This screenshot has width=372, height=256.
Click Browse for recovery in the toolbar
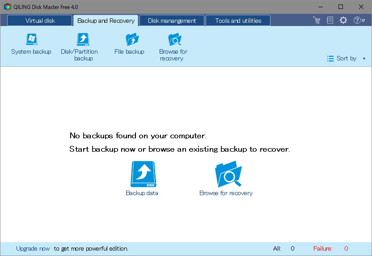pos(173,47)
